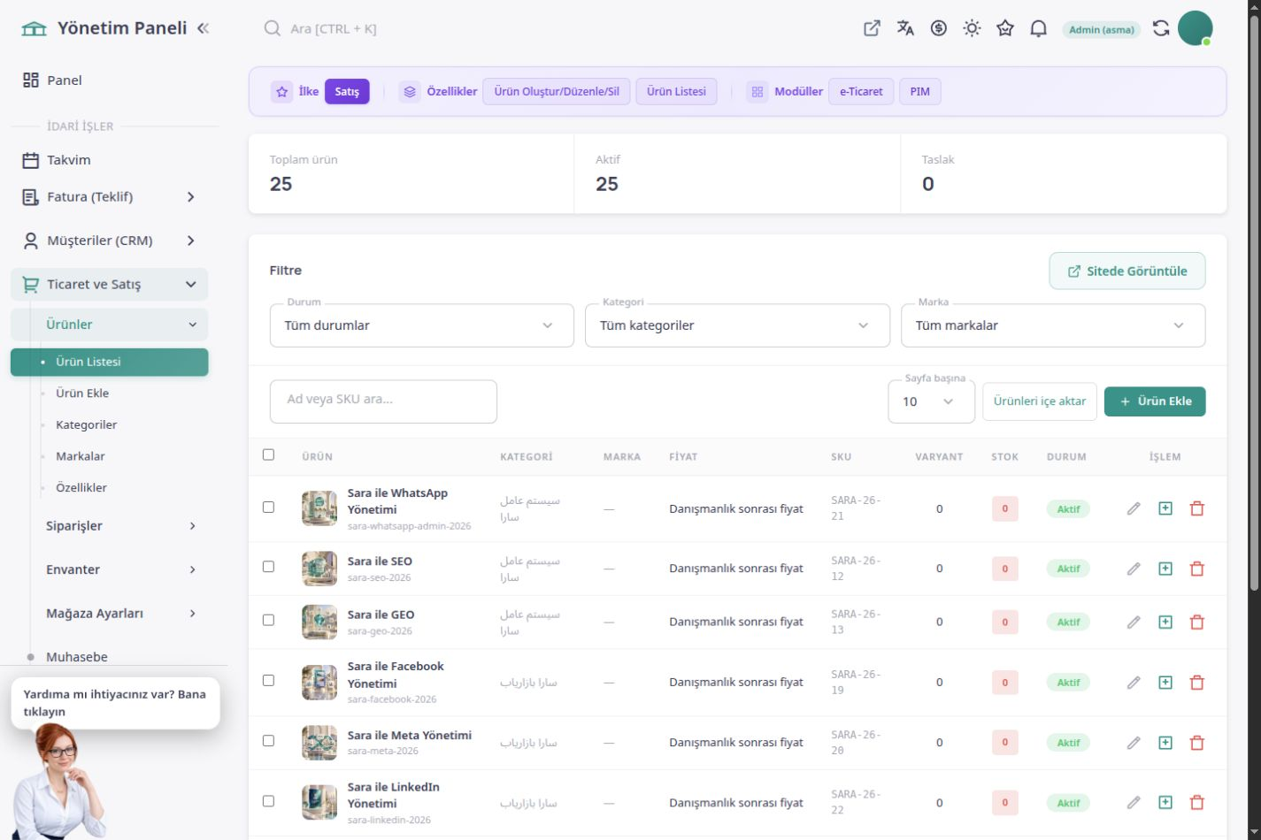The image size is (1261, 840).
Task: Go to Kategoriler in the sidebar
Action: tap(87, 425)
